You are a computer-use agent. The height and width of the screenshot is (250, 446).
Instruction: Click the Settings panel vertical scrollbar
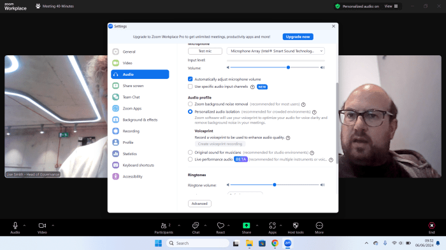click(337, 123)
